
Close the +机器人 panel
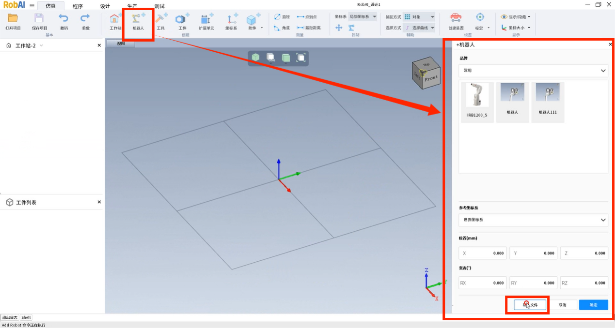pyautogui.click(x=610, y=44)
